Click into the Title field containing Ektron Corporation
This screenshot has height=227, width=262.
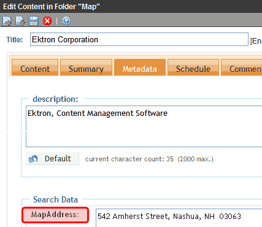pyautogui.click(x=139, y=39)
